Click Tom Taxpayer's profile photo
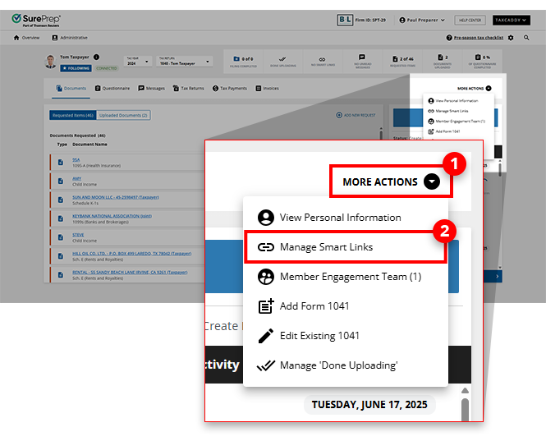The width and height of the screenshot is (546, 441). click(50, 62)
